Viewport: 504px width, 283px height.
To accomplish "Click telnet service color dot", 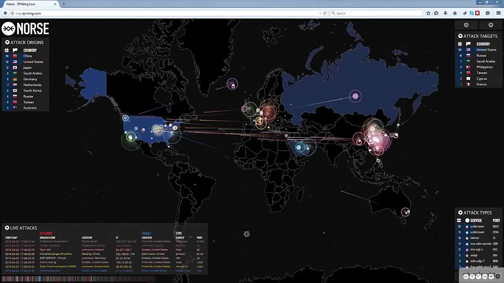I will (x=467, y=238).
